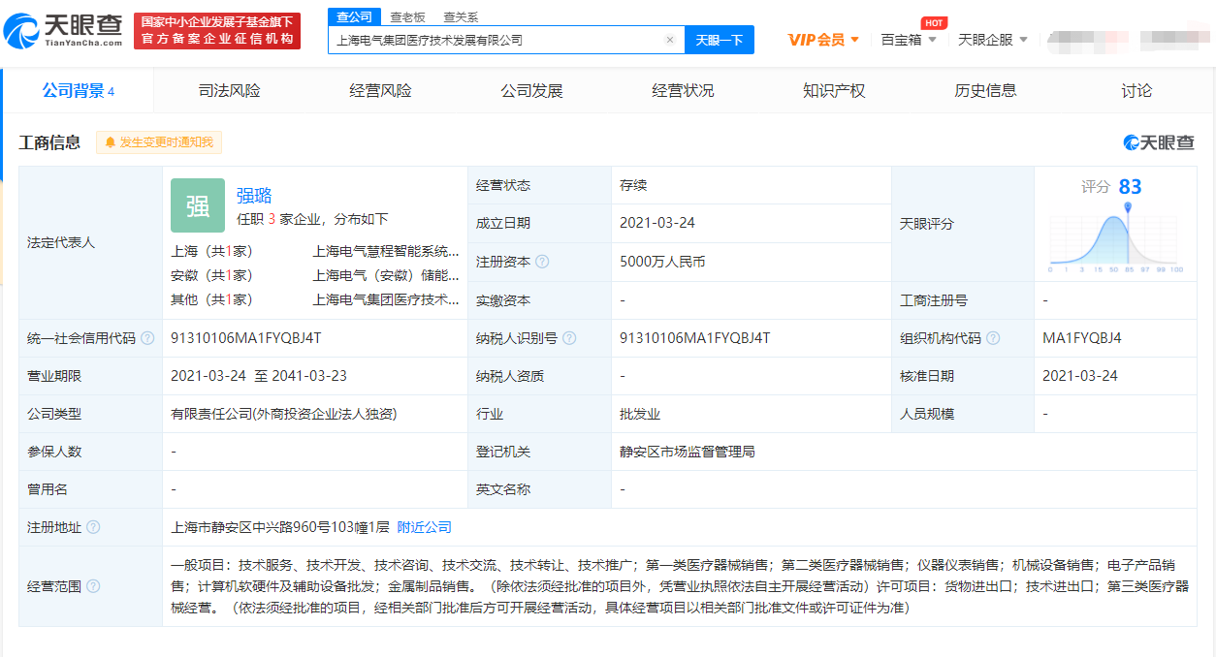
Task: Click the TianYanCha logo icon
Action: tap(21, 33)
